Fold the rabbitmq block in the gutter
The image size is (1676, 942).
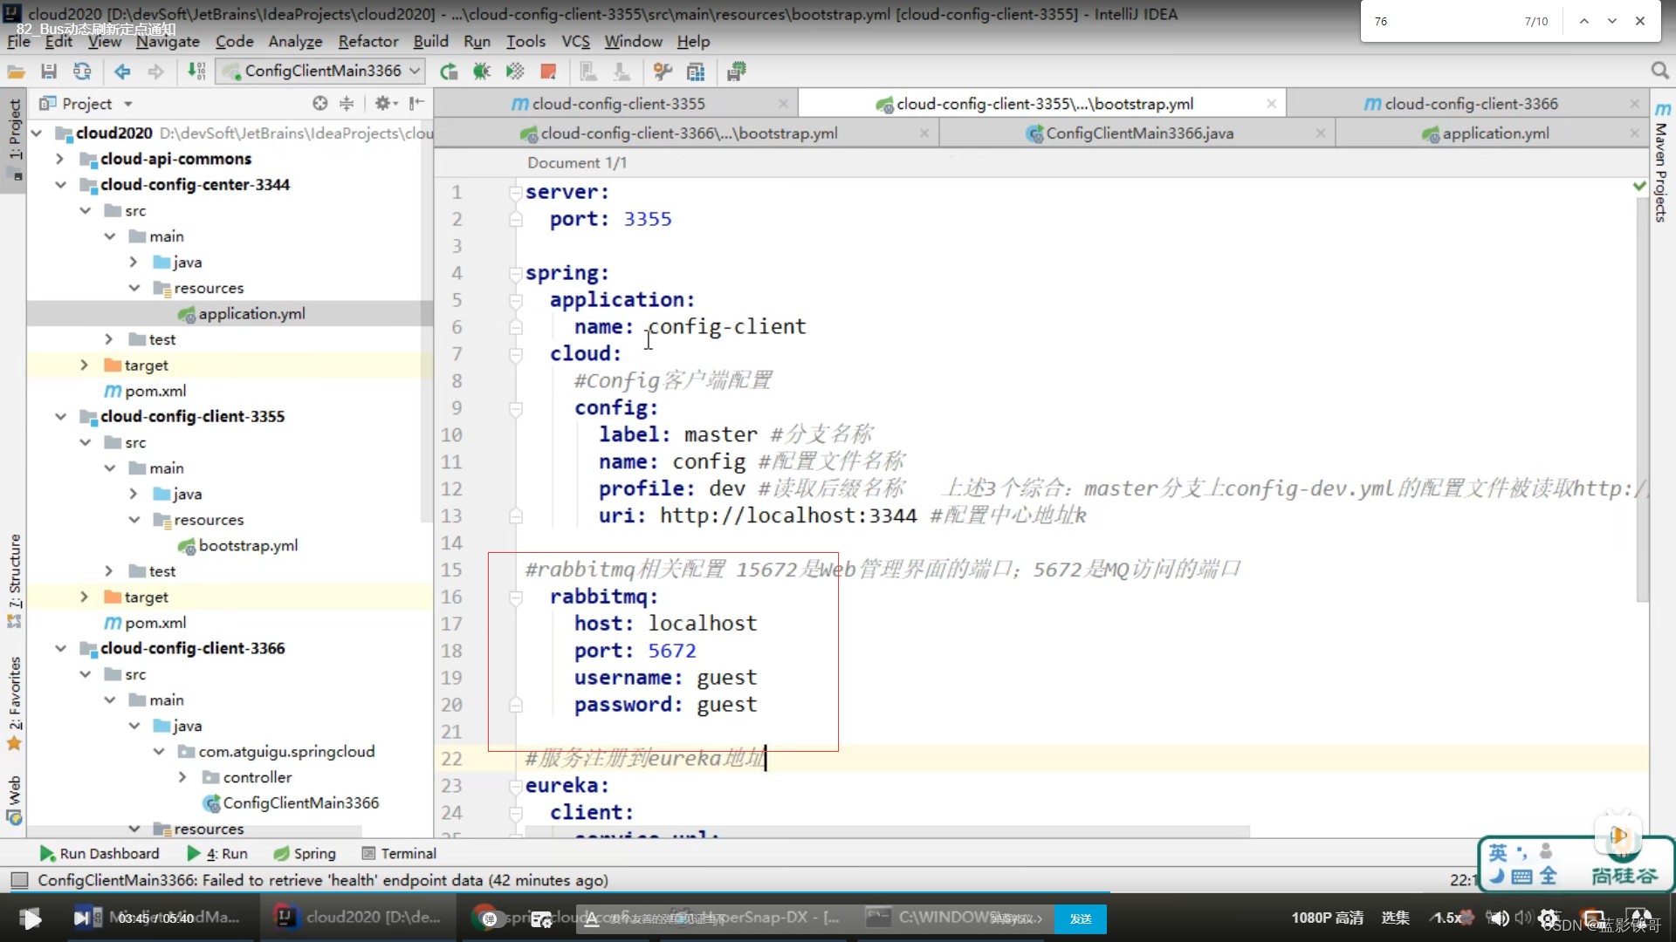click(516, 597)
